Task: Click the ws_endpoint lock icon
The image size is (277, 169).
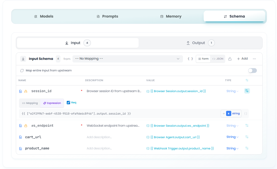Action: pyautogui.click(x=26, y=126)
